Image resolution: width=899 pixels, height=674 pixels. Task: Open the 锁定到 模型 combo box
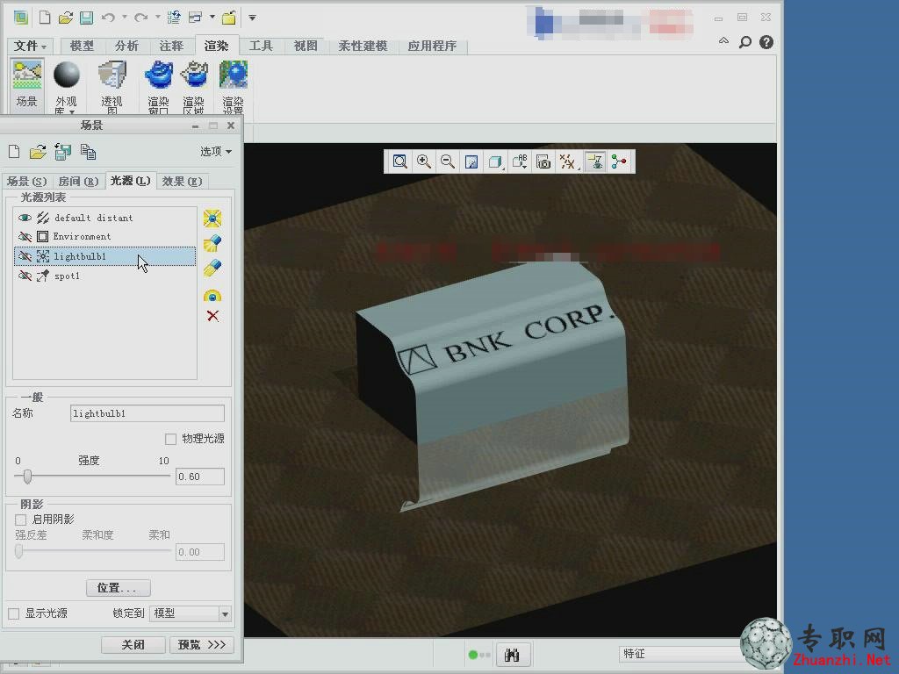190,613
